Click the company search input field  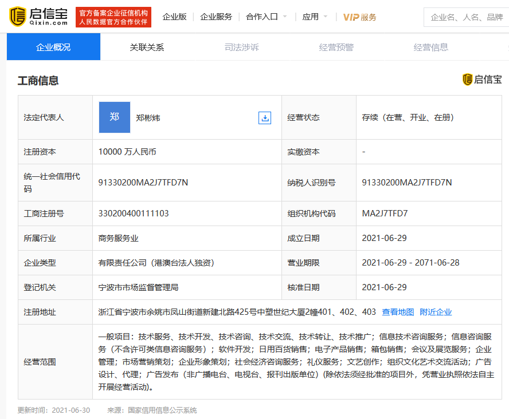click(467, 17)
